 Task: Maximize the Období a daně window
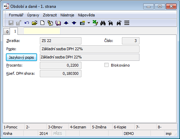(x=160, y=6)
